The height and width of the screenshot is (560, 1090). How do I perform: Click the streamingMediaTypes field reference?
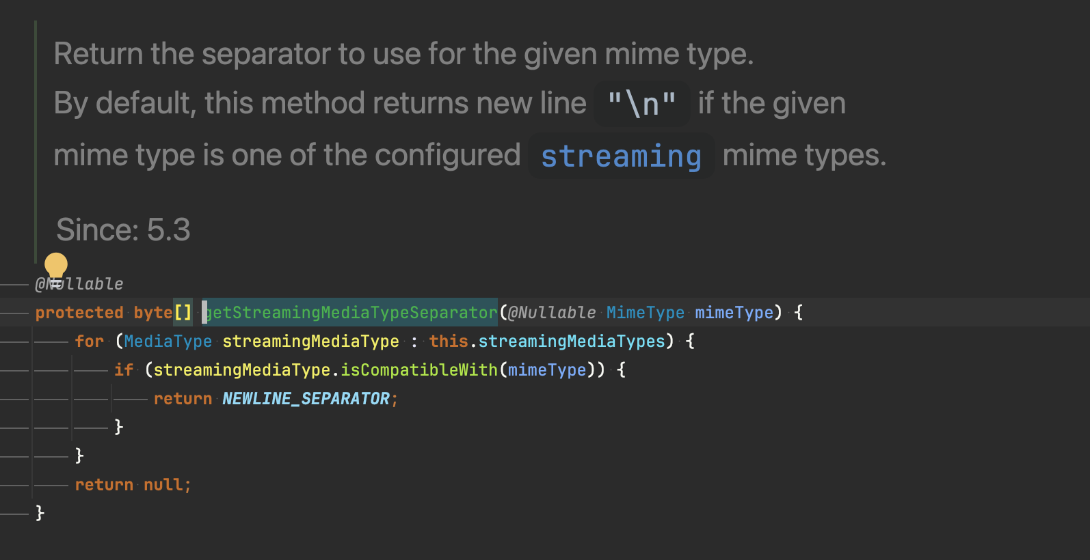pyautogui.click(x=572, y=341)
